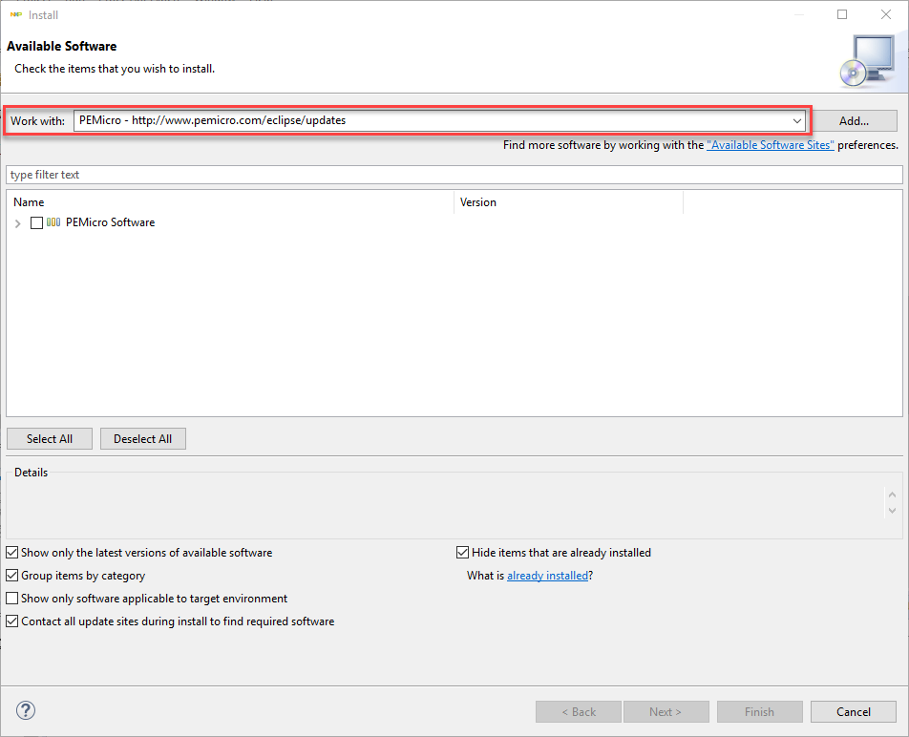Expand the PEMicro Software tree node

pos(18,223)
